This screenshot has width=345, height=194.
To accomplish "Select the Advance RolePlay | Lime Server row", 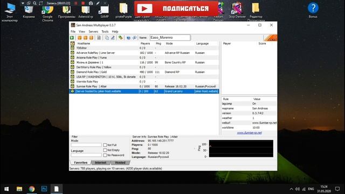I will coord(144,53).
